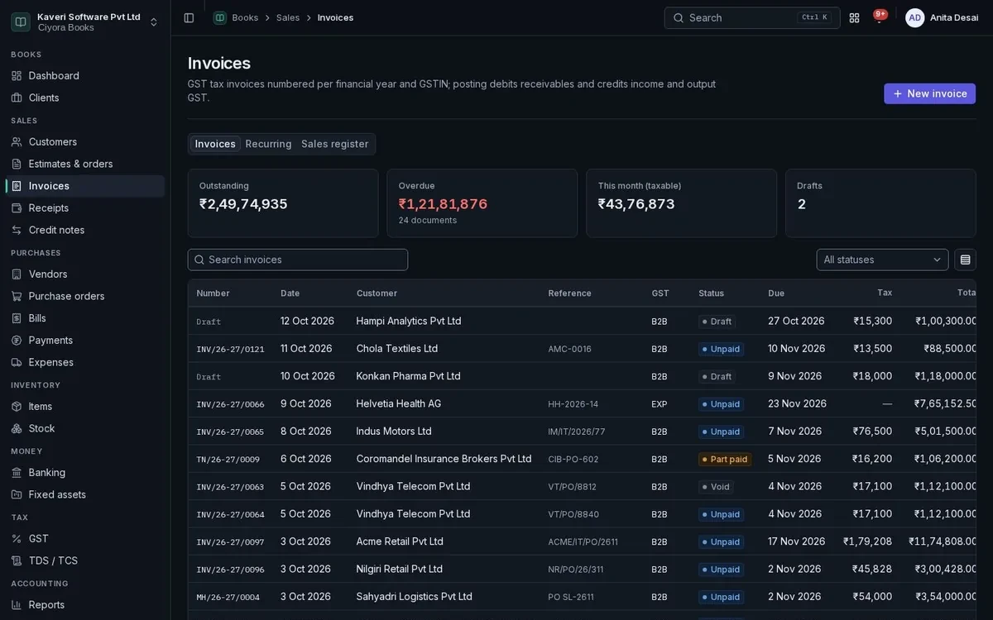Click the Banking icon in sidebar
This screenshot has width=993, height=620.
tap(17, 473)
